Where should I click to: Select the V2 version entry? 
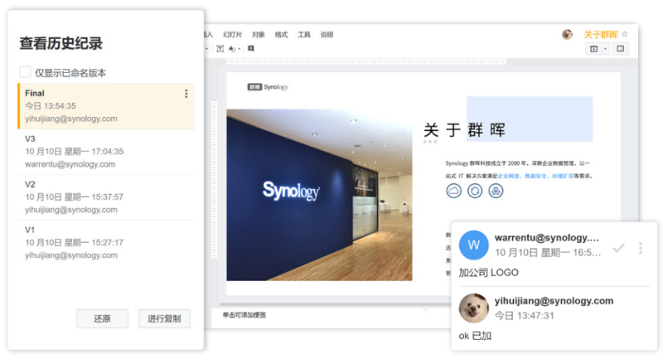pyautogui.click(x=106, y=197)
